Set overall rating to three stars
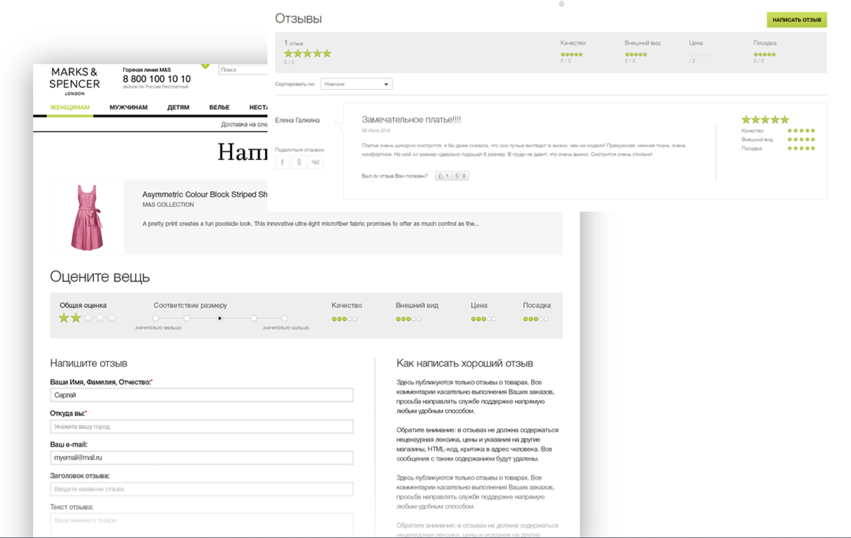851x538 pixels. click(88, 318)
